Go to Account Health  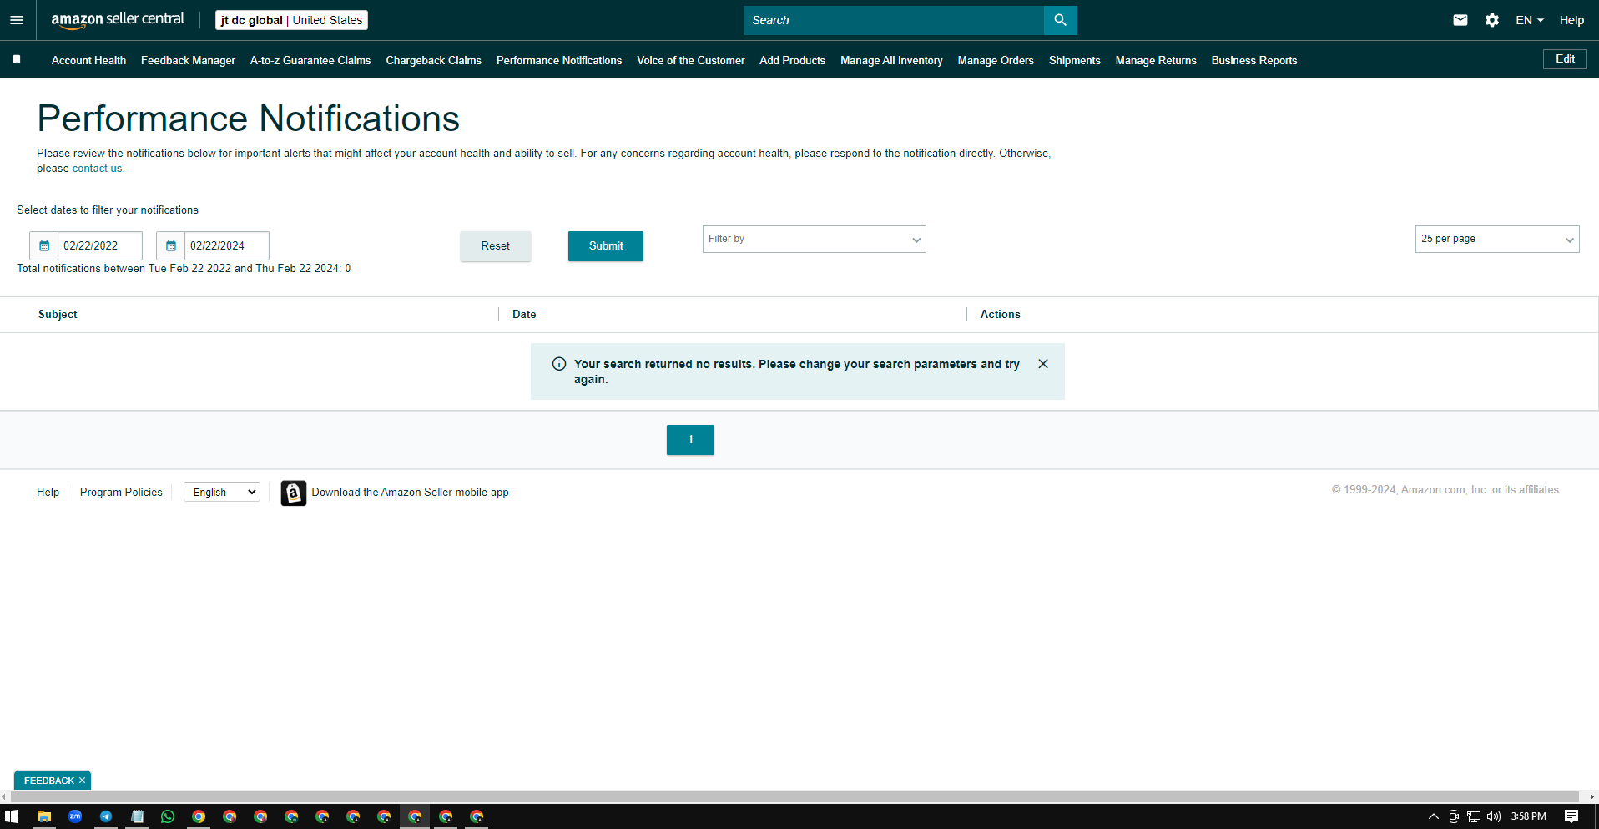(88, 60)
